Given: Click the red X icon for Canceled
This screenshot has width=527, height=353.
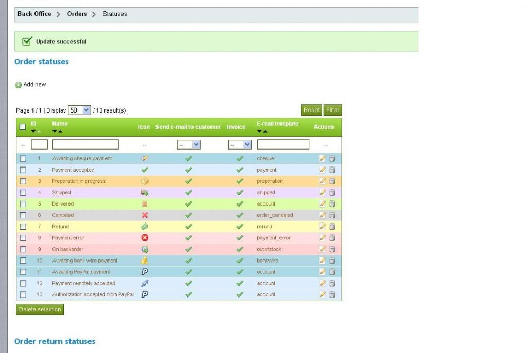Looking at the screenshot, I should coord(145,215).
